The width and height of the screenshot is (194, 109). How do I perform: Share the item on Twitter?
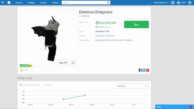[144, 70]
